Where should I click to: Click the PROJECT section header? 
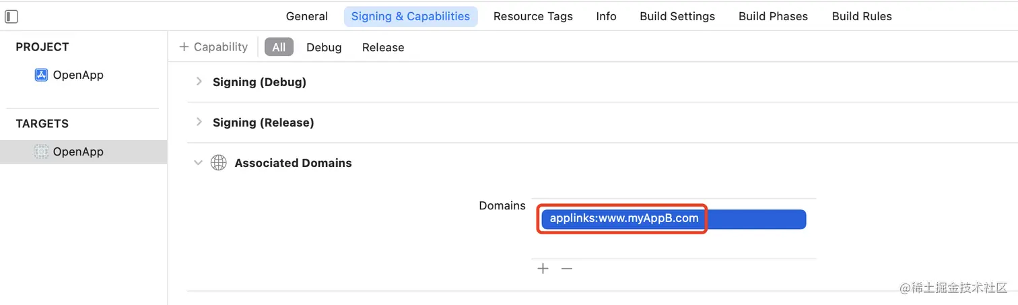42,47
